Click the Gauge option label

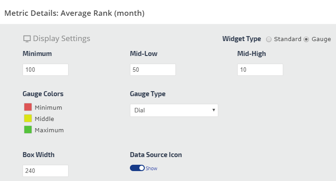(321, 39)
